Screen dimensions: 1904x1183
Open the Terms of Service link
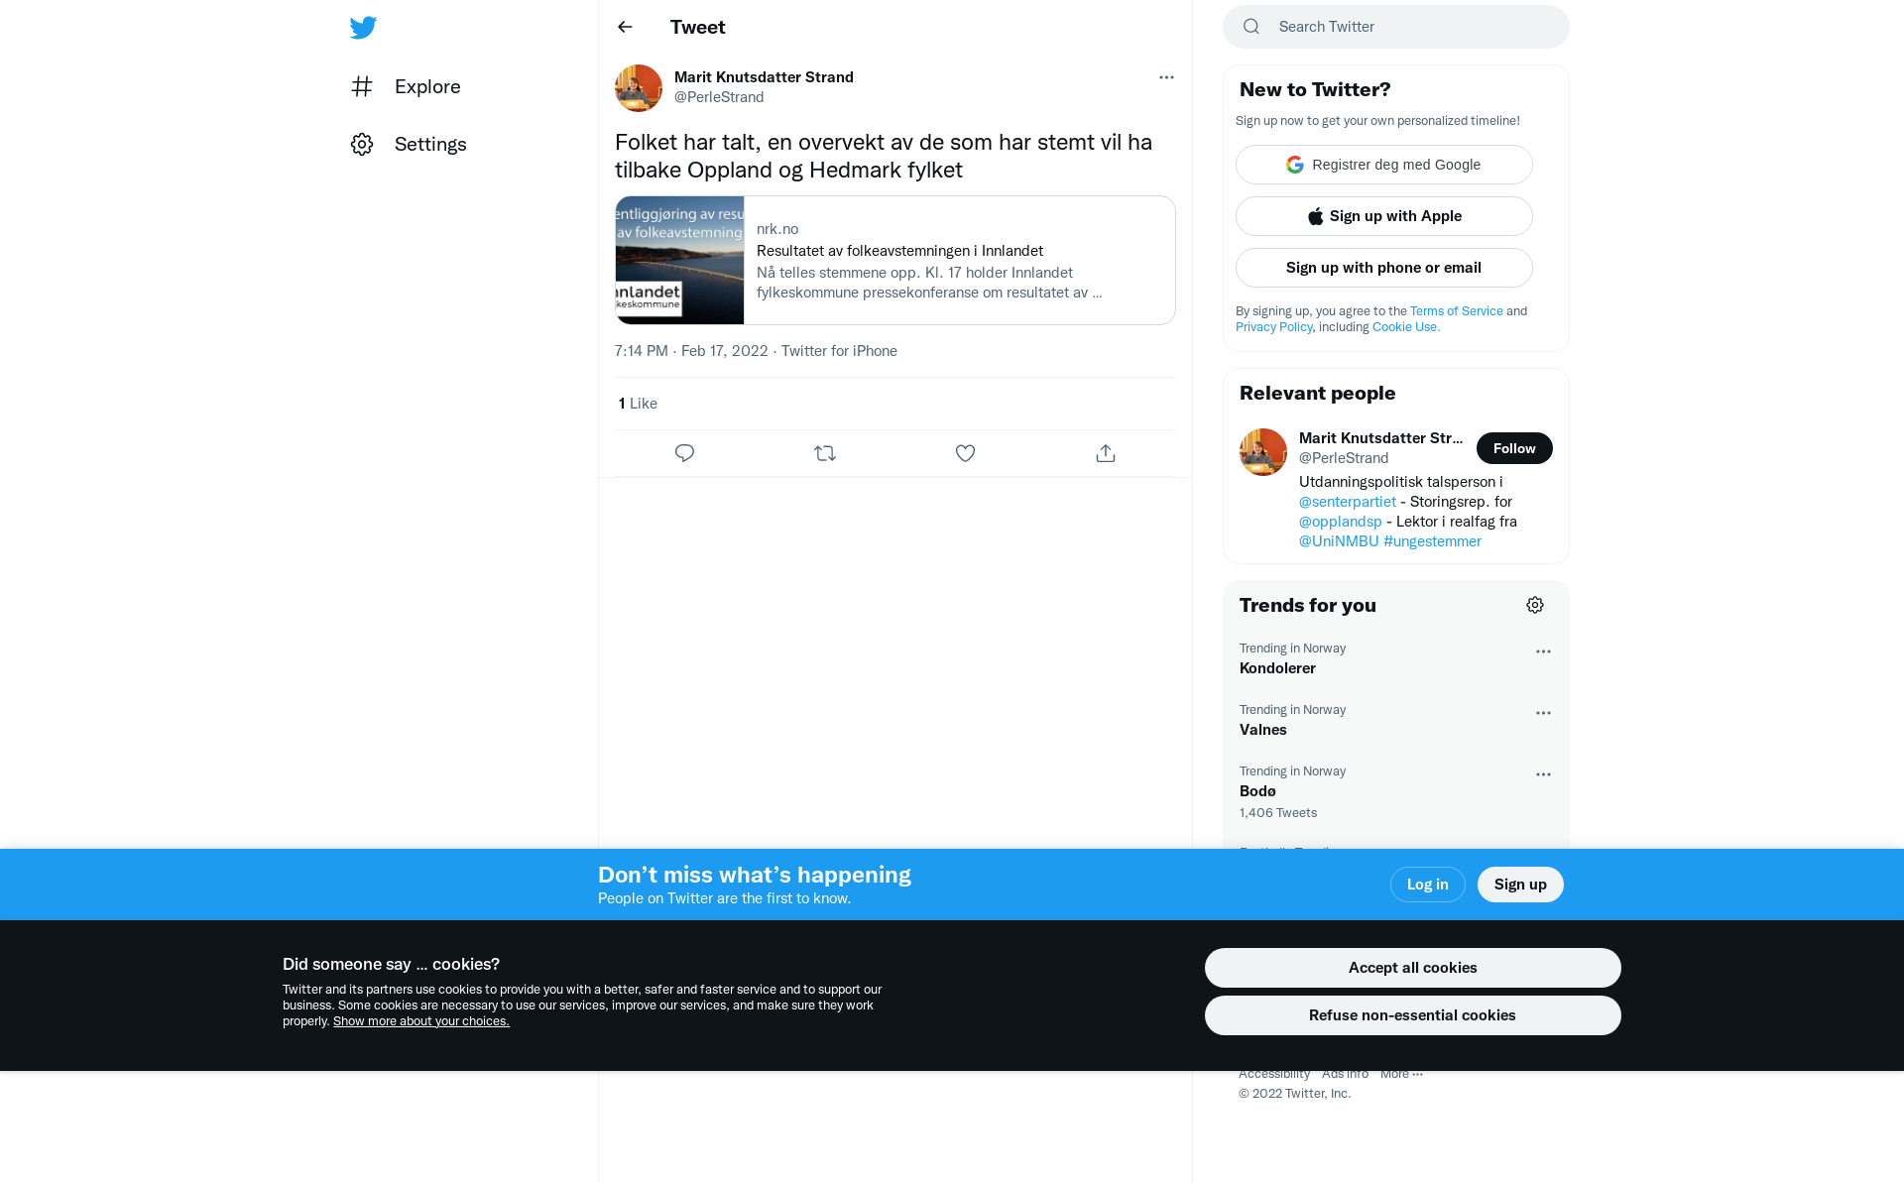pos(1456,310)
